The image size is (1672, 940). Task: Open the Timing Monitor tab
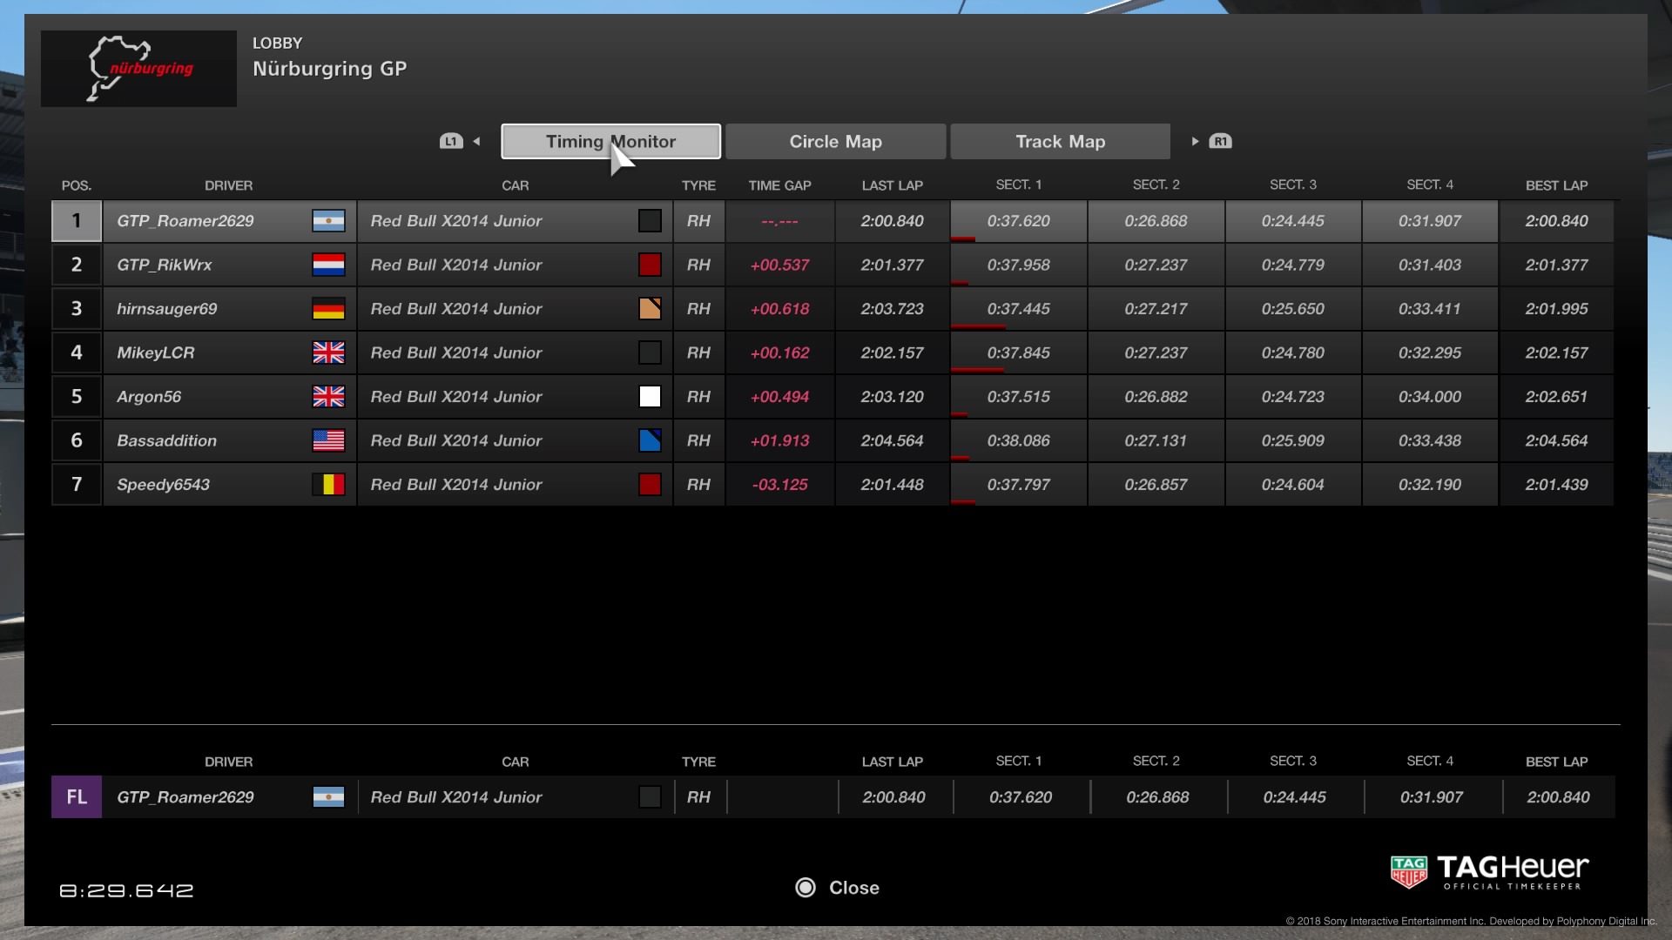[610, 141]
